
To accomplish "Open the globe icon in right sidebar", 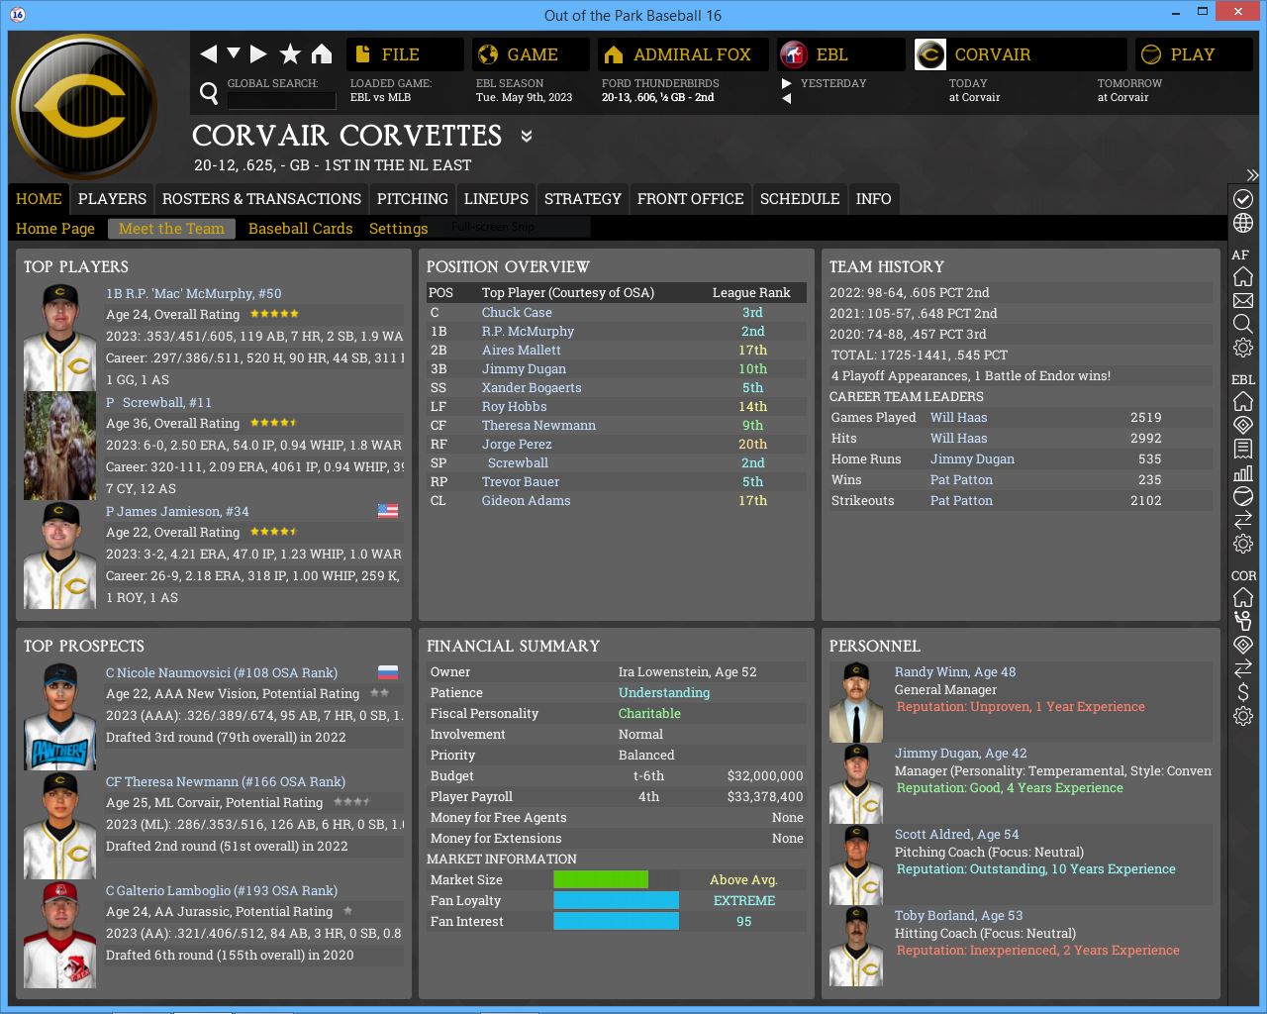I will 1243,223.
